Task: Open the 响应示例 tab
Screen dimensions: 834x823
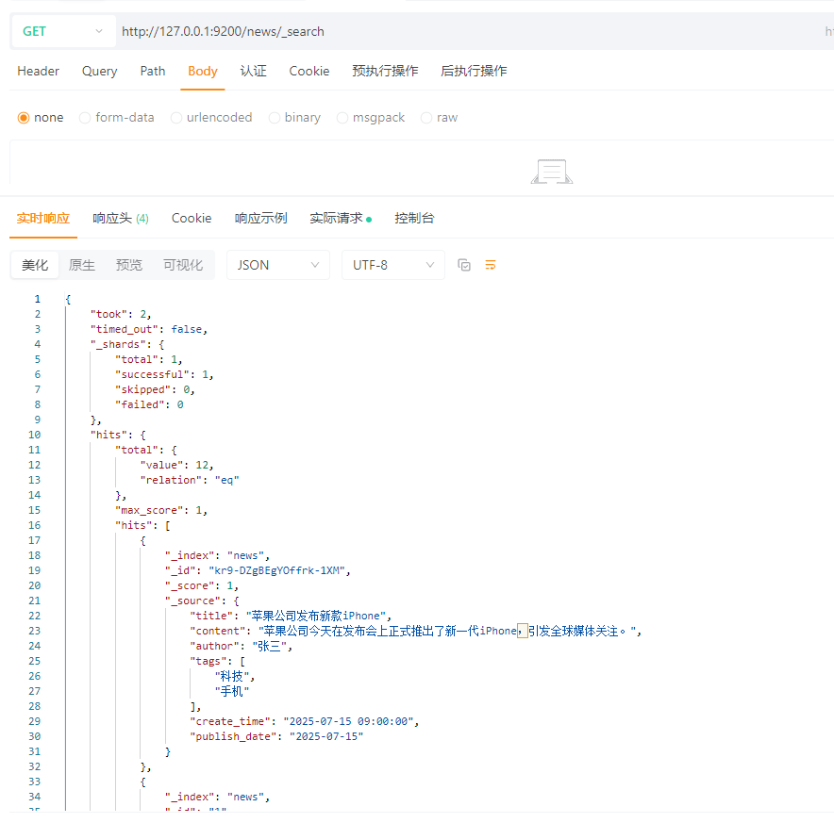Action: [x=260, y=219]
